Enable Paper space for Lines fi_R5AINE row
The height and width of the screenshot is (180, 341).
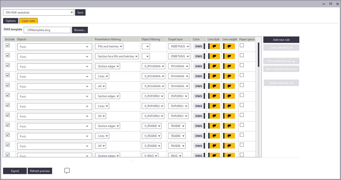coord(242,135)
